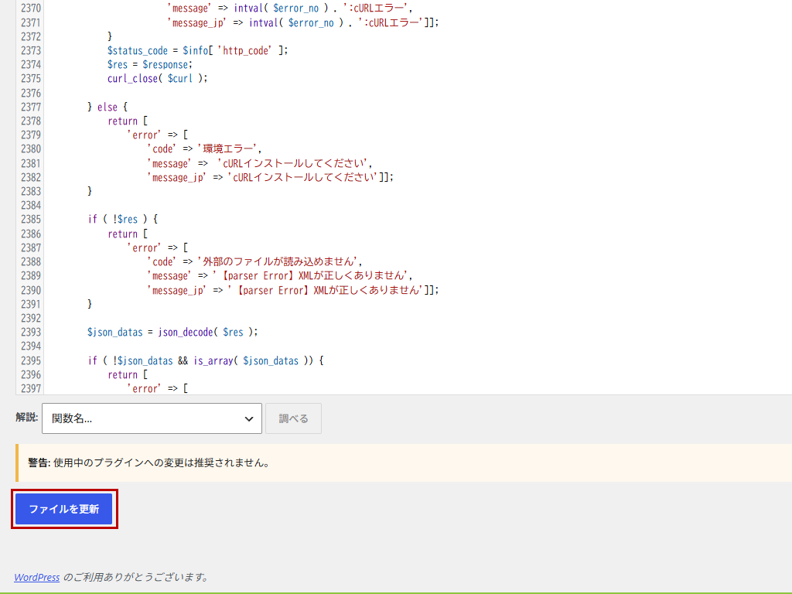Click line 2382 message_jp cURLインストール string
The width and height of the screenshot is (792, 594).
(270, 177)
